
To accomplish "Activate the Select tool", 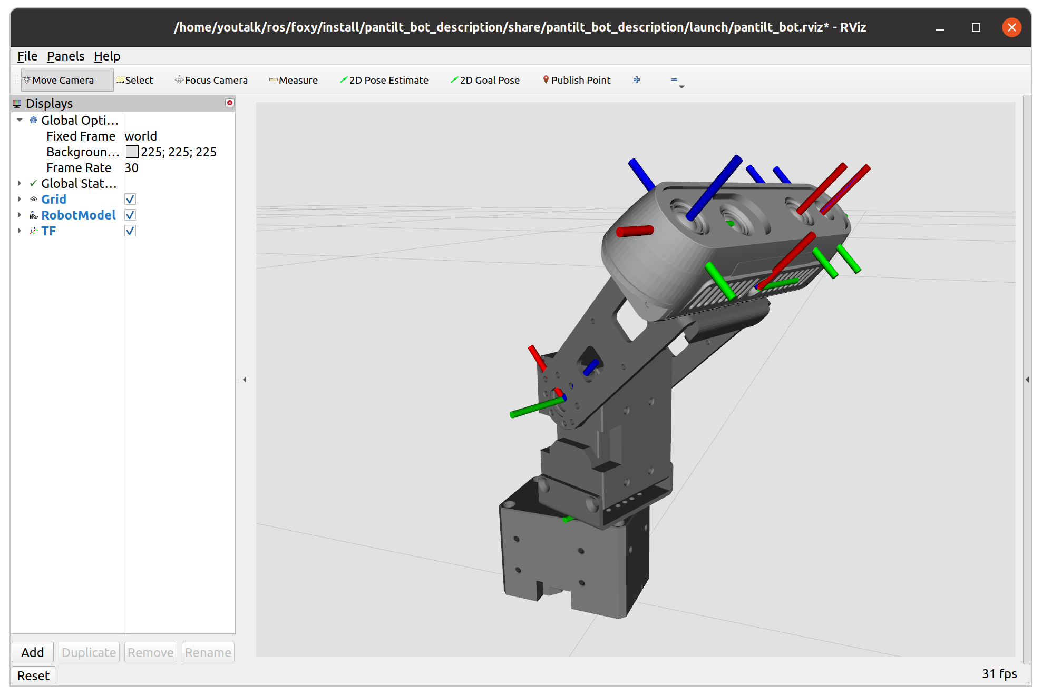I will [134, 79].
